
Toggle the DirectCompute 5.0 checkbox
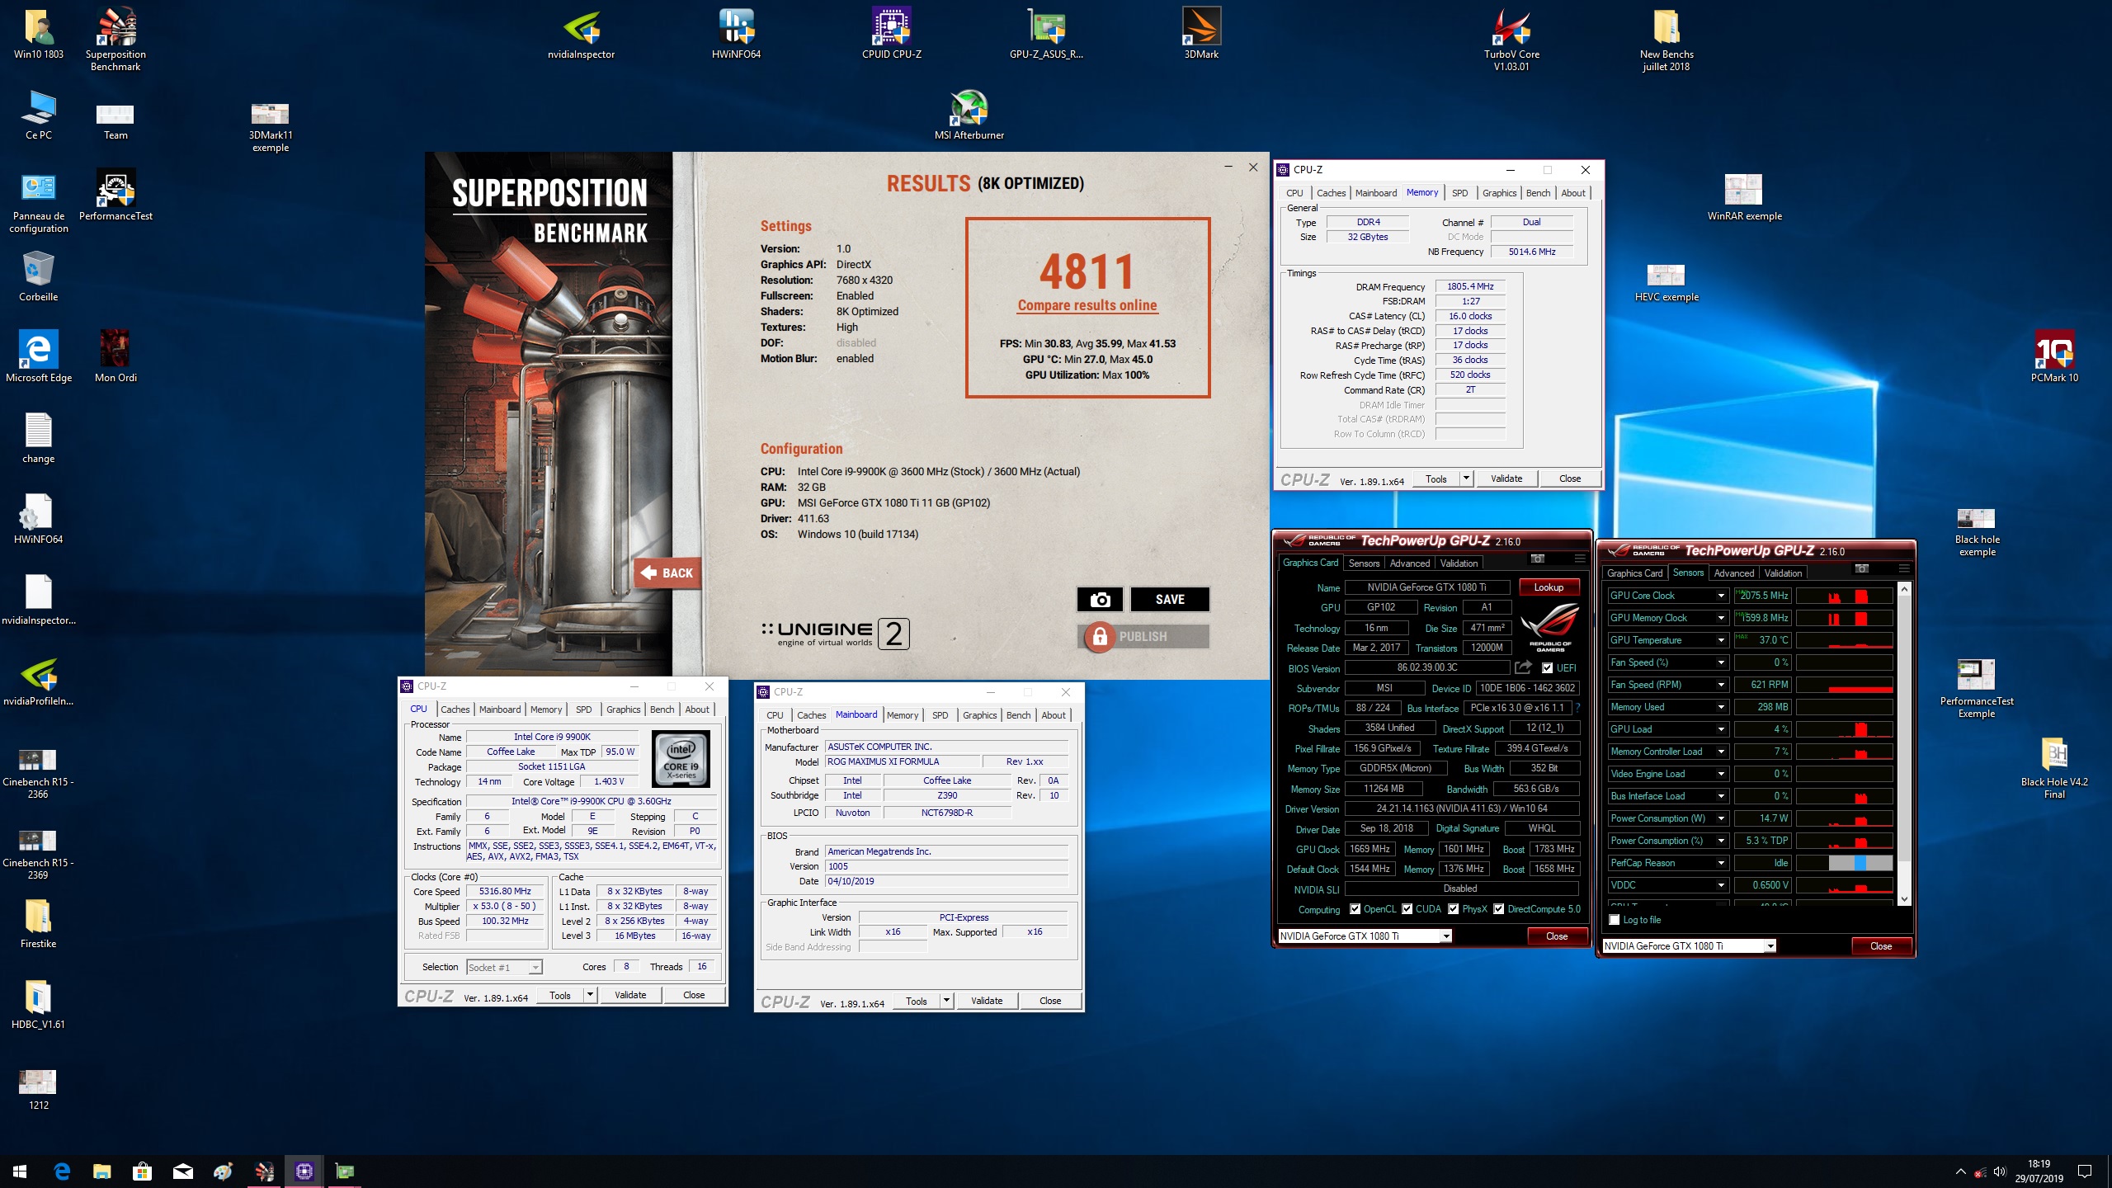pyautogui.click(x=1498, y=909)
